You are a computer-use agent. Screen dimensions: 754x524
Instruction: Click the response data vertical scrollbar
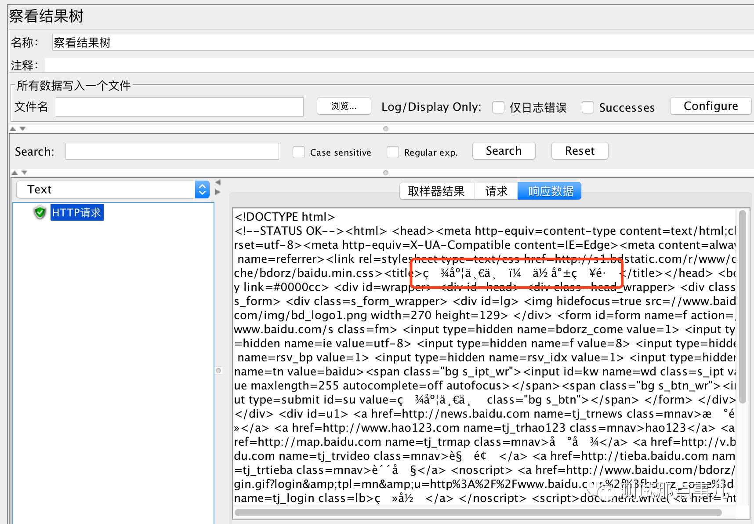743,306
